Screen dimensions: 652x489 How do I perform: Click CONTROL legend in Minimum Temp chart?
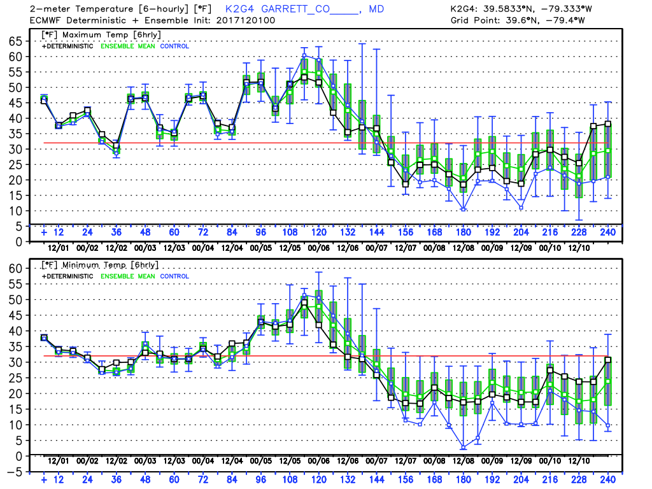pyautogui.click(x=174, y=276)
